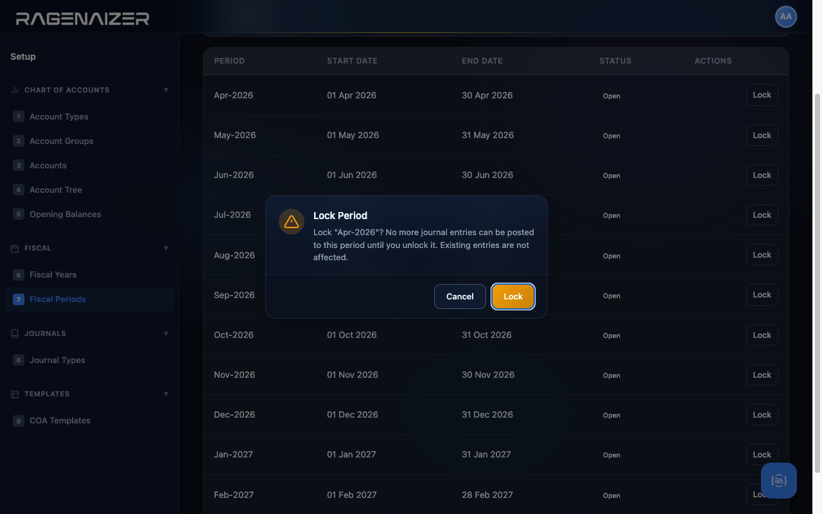Click the Journals section book icon
The image size is (822, 514).
[15, 333]
